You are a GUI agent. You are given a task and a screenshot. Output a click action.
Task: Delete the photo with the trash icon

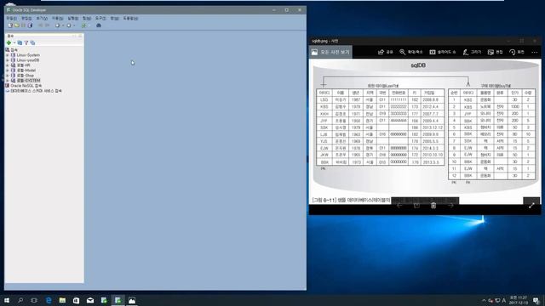click(433, 206)
